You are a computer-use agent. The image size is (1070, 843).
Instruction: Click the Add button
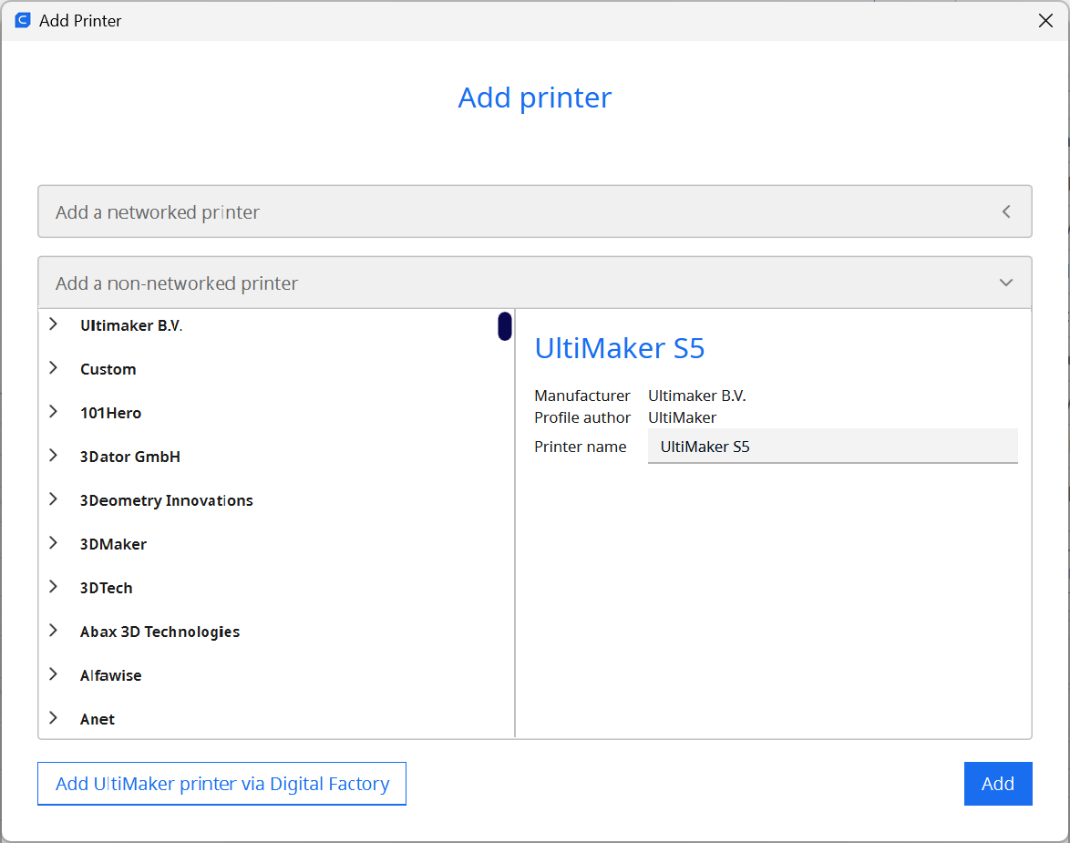(x=998, y=784)
